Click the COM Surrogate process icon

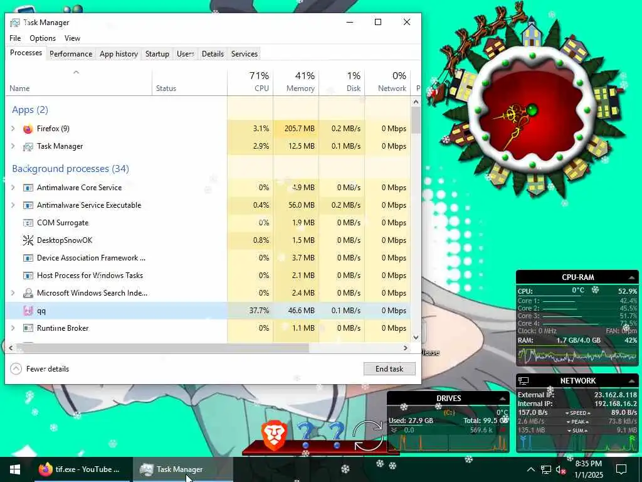(x=28, y=223)
